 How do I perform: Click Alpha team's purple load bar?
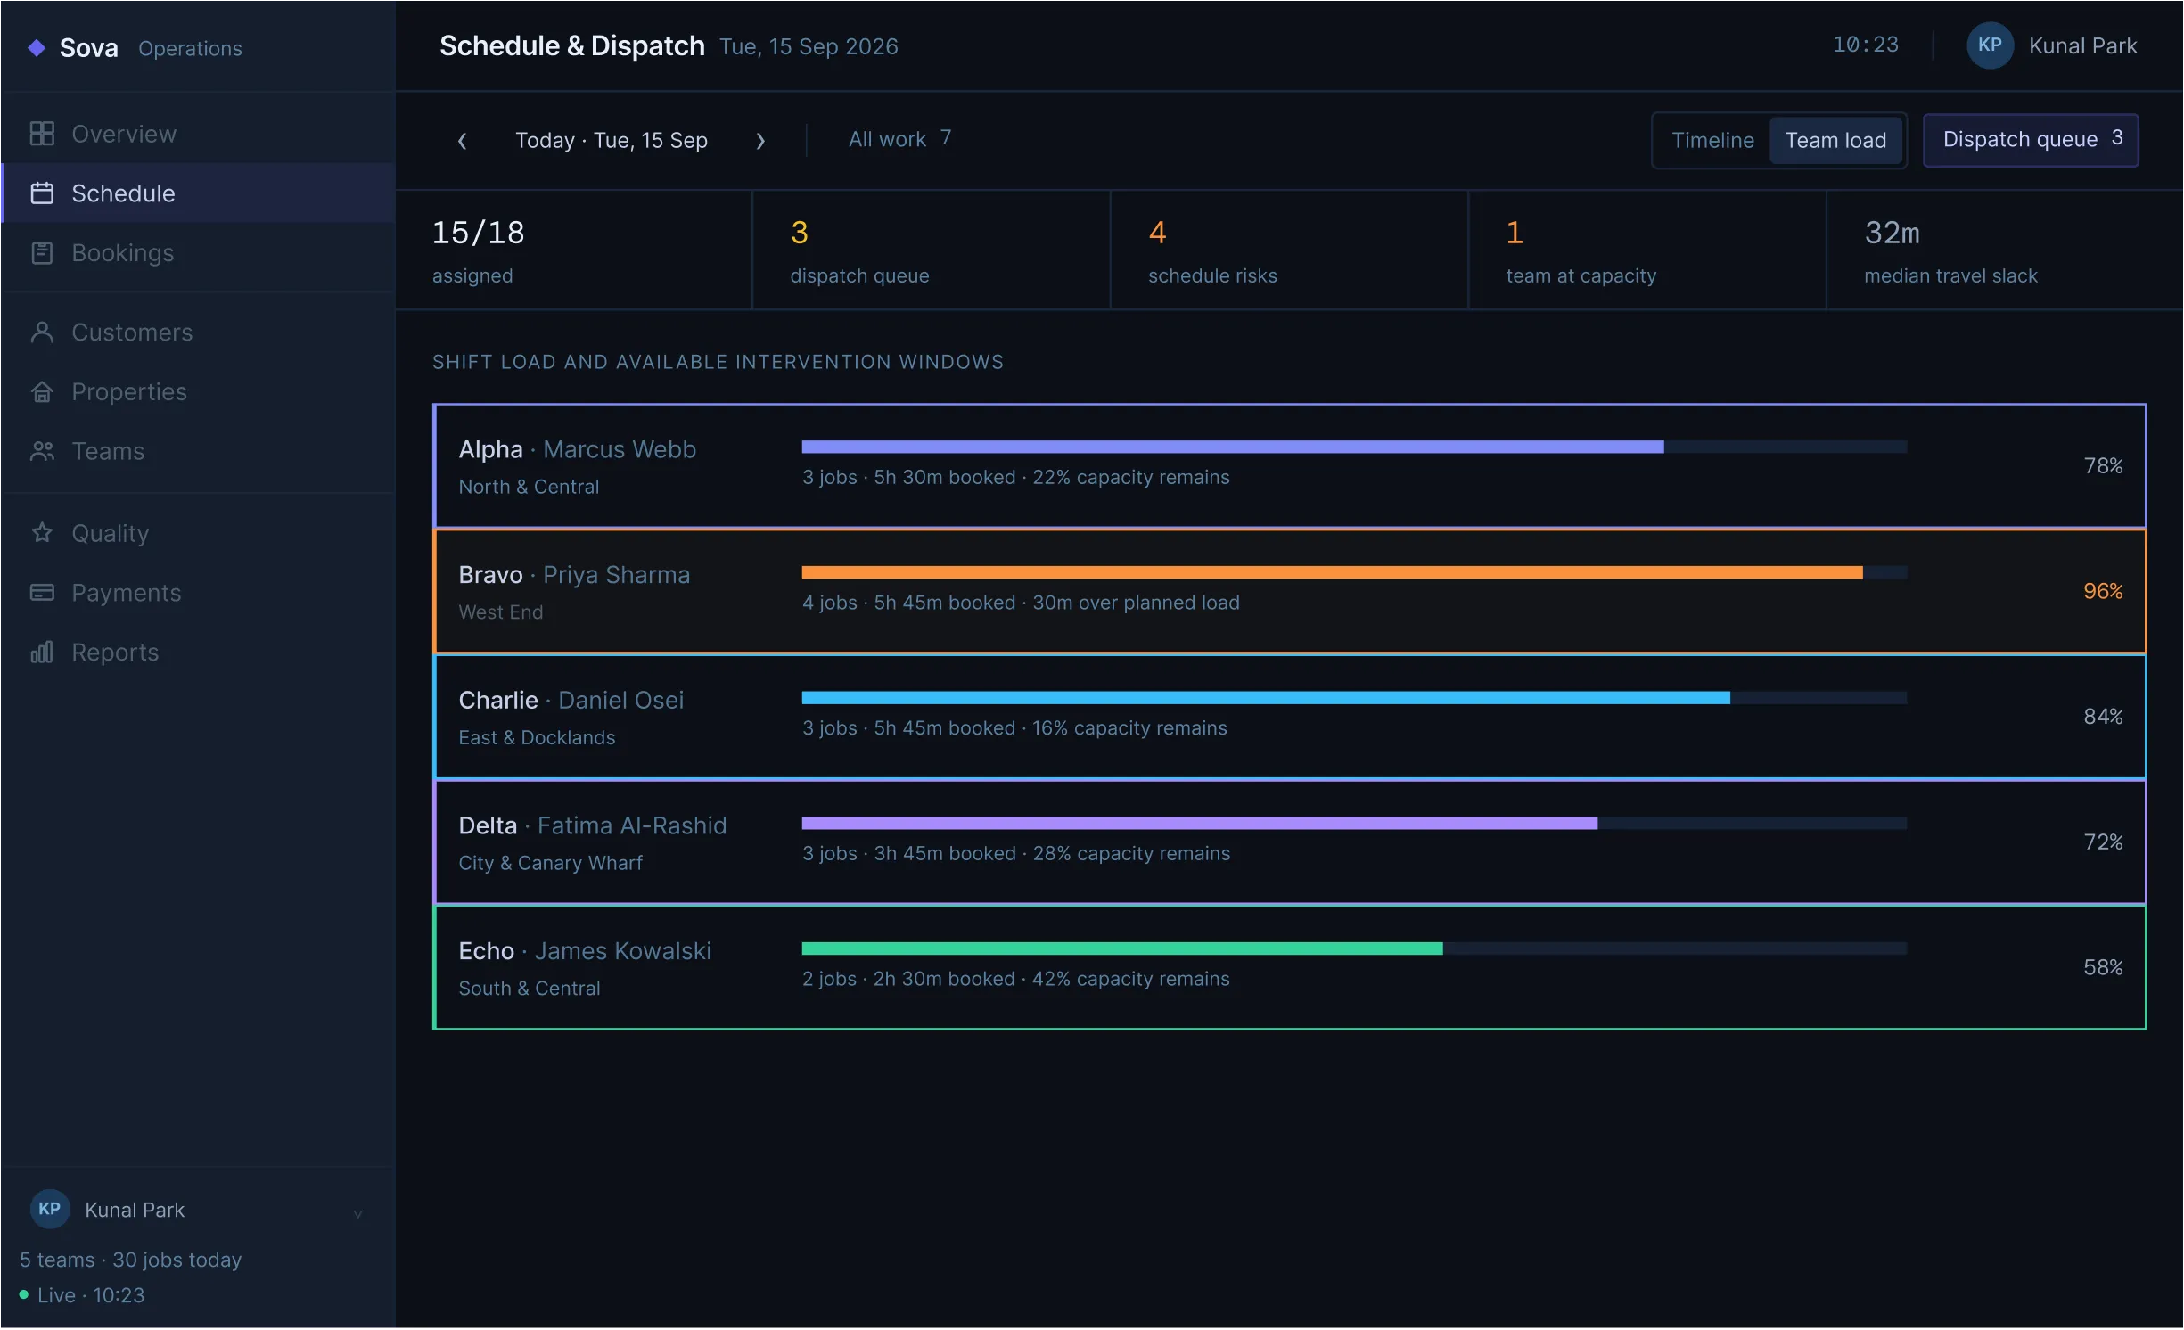[1233, 447]
